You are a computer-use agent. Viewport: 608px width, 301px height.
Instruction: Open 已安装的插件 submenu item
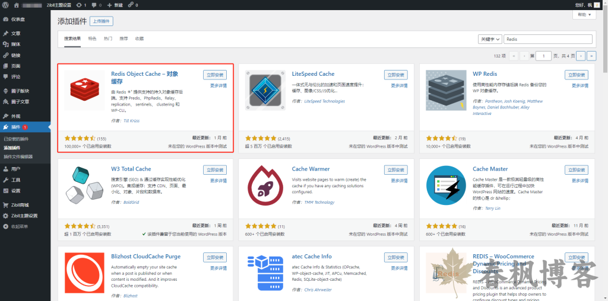(16, 139)
